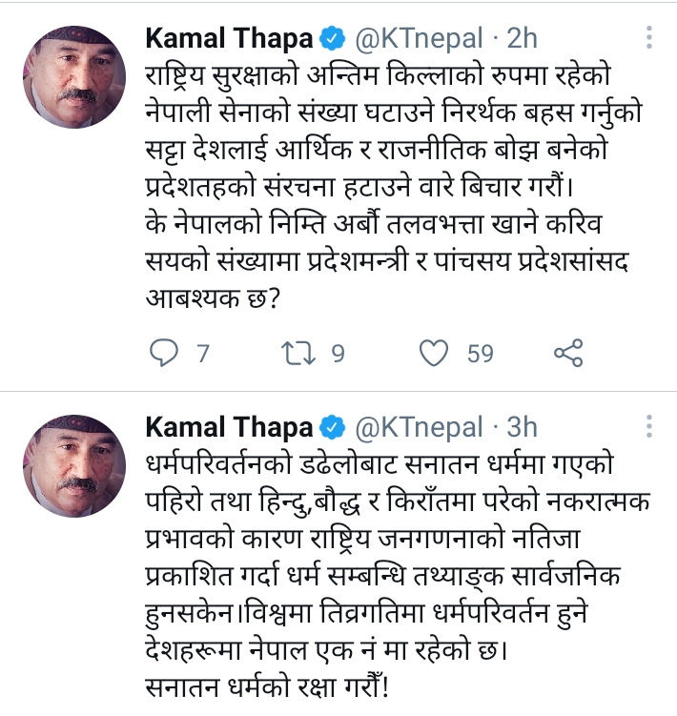677x716 pixels.
Task: Click the reply count 7
Action: click(x=202, y=355)
